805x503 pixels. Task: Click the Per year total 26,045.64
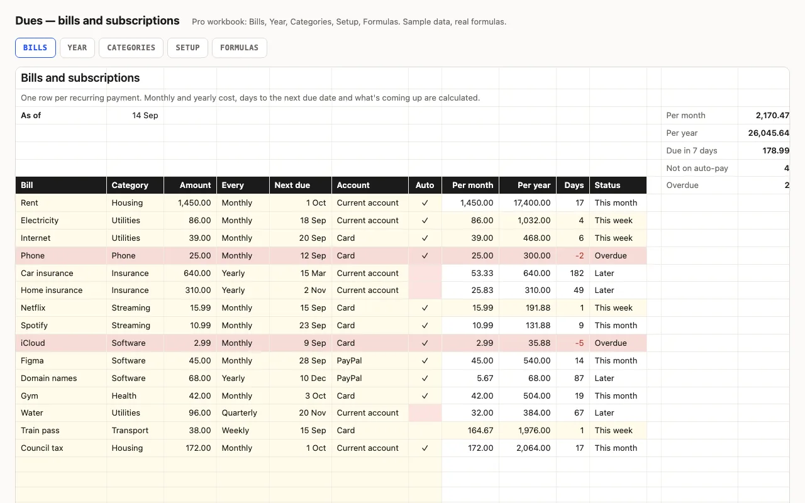click(x=763, y=133)
